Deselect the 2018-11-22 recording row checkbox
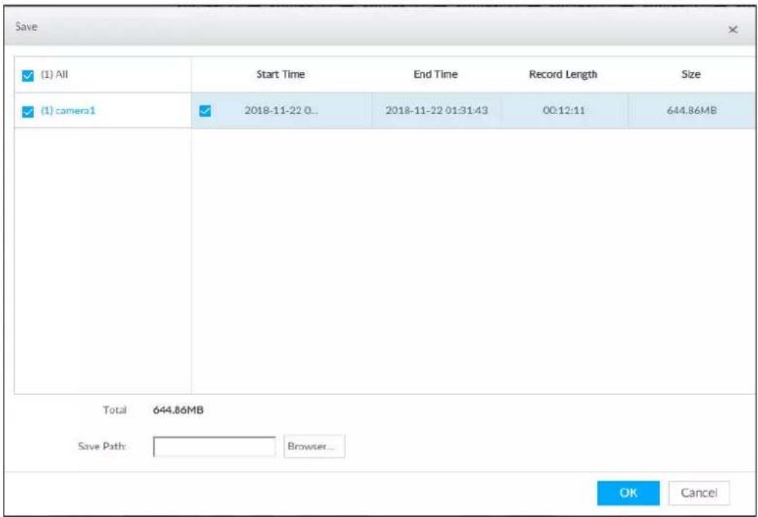758x517 pixels. click(205, 111)
